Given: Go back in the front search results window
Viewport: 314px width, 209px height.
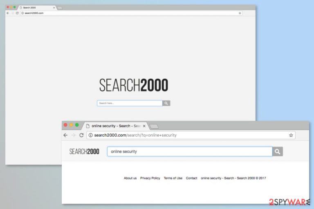Looking at the screenshot, I should tap(65, 135).
